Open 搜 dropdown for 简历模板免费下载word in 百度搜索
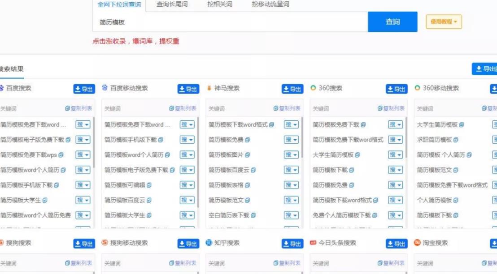Screen dimensions: 497x274 pos(83,124)
